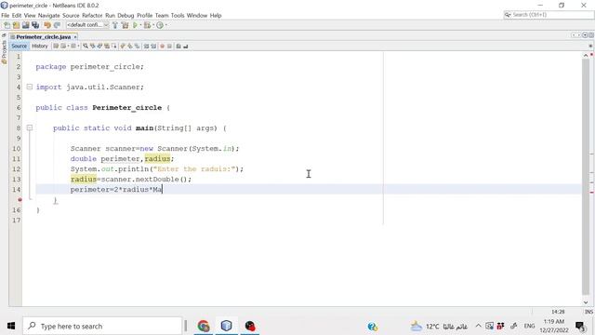Click NetBeans taskbar icon

[x=227, y=326]
